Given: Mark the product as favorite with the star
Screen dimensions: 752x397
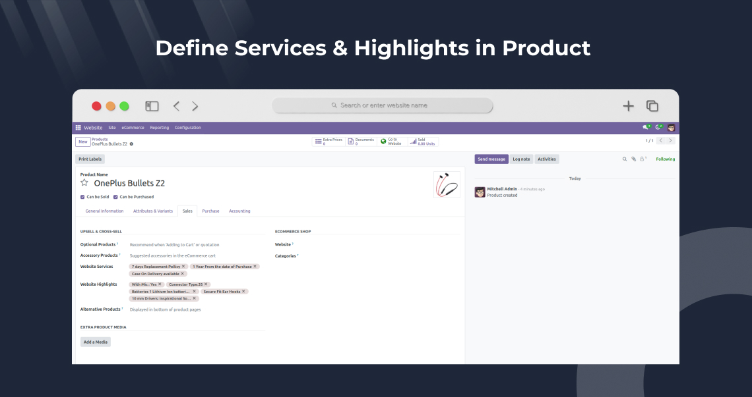Looking at the screenshot, I should [84, 182].
